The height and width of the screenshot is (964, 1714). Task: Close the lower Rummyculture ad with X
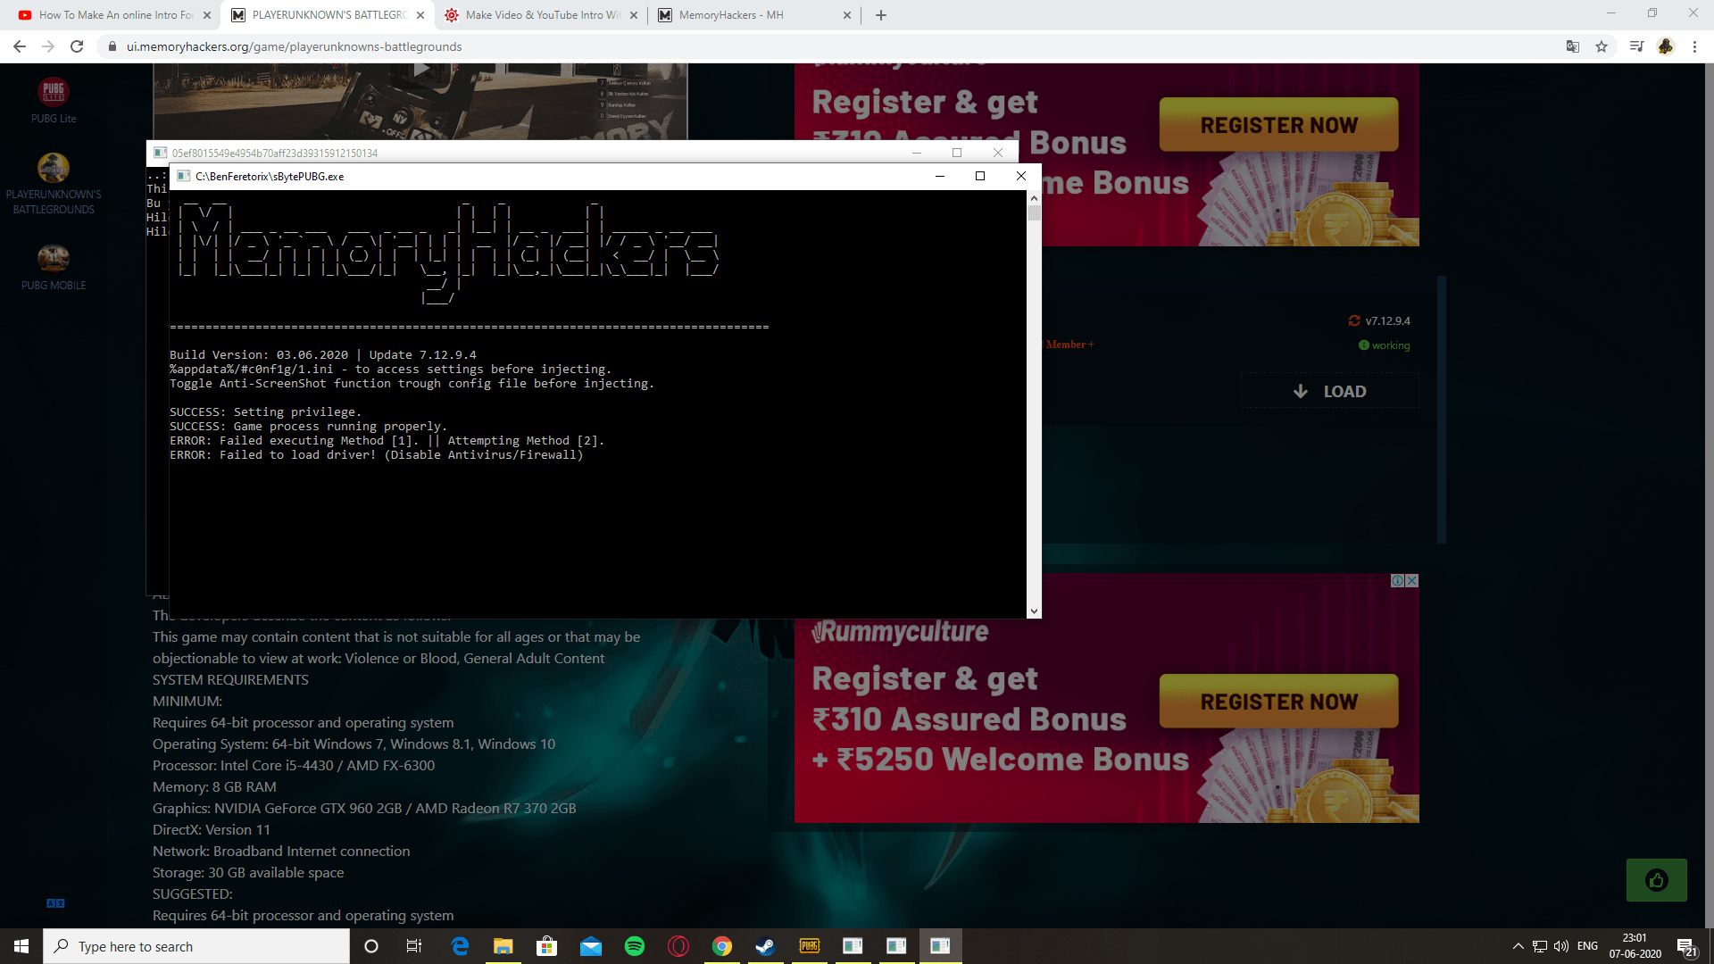pos(1412,580)
